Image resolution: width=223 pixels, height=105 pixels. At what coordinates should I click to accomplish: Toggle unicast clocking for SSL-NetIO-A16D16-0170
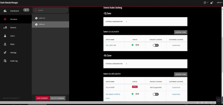click(x=156, y=94)
